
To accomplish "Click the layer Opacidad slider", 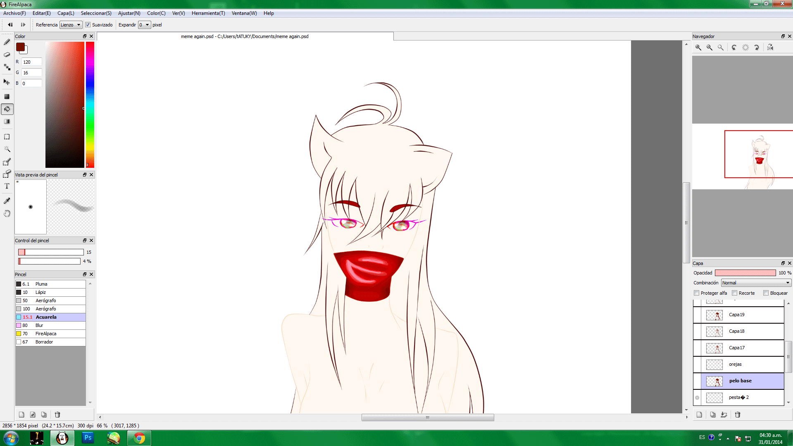I will click(x=745, y=273).
